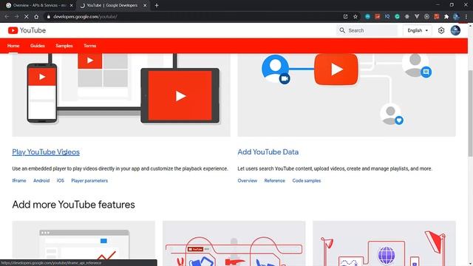Click the IQ extension icon
The image size is (473, 266).
coord(387,16)
